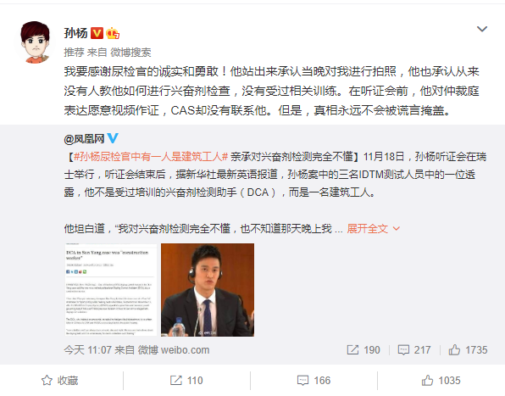This screenshot has width=505, height=396.
Task: Click the orange V verified badge
Action: click(x=97, y=33)
